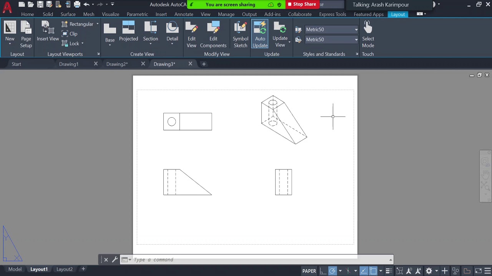Image resolution: width=492 pixels, height=276 pixels.
Task: Click the Save As icon
Action: pyautogui.click(x=49, y=5)
